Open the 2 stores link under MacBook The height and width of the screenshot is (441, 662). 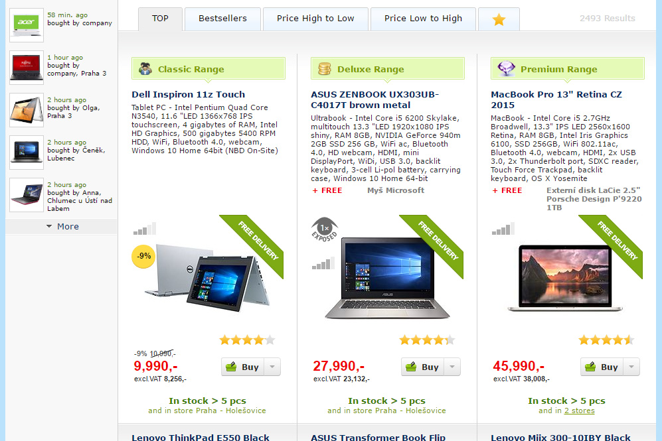(x=579, y=410)
